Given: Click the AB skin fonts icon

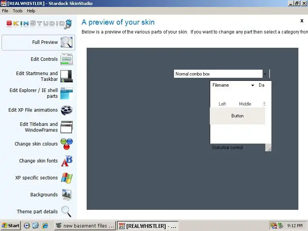Looking at the screenshot, I should click(66, 161).
